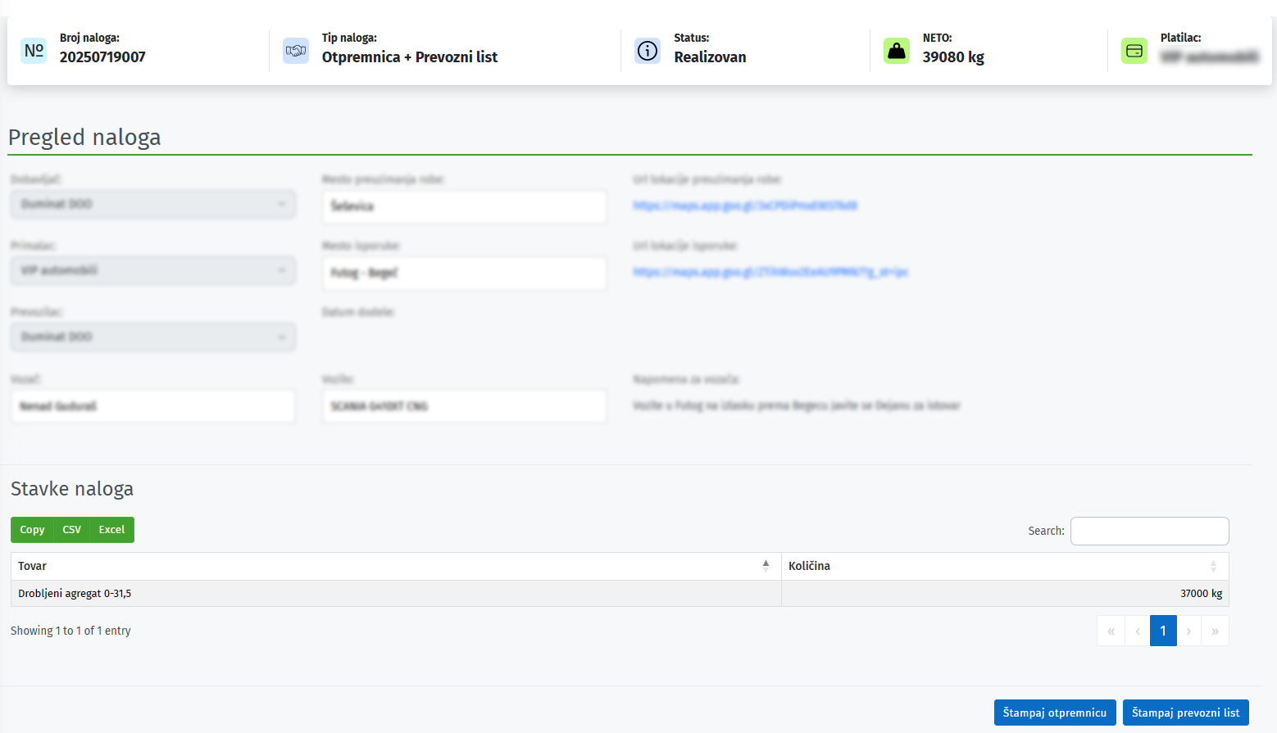The image size is (1277, 733).
Task: Click Štampaj otpremnicu button
Action: [x=1054, y=713]
